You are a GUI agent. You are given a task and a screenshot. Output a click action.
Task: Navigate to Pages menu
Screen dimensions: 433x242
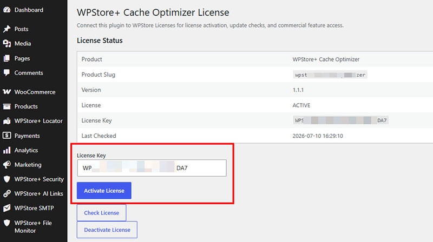[x=22, y=58]
